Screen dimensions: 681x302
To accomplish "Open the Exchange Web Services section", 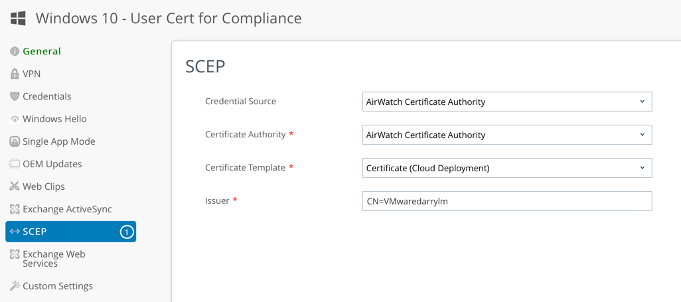I will 54,259.
